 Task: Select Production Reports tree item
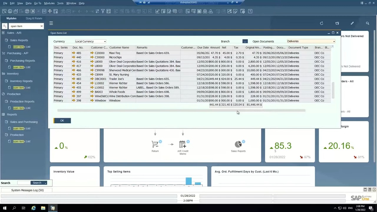tap(22, 102)
